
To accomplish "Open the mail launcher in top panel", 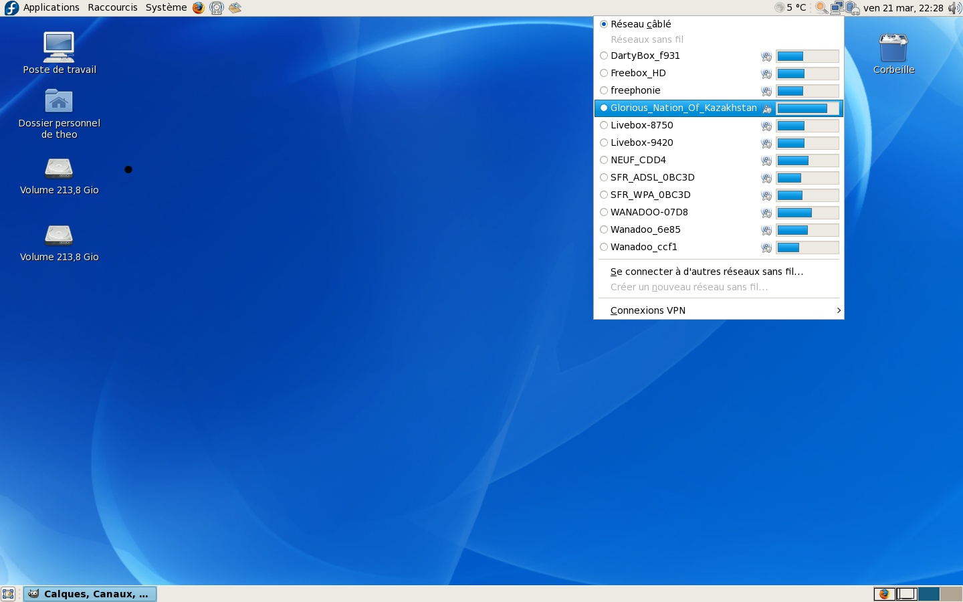I will click(235, 8).
